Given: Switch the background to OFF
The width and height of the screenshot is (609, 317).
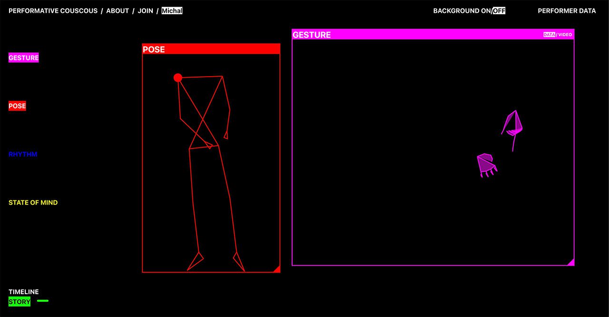Looking at the screenshot, I should point(499,11).
